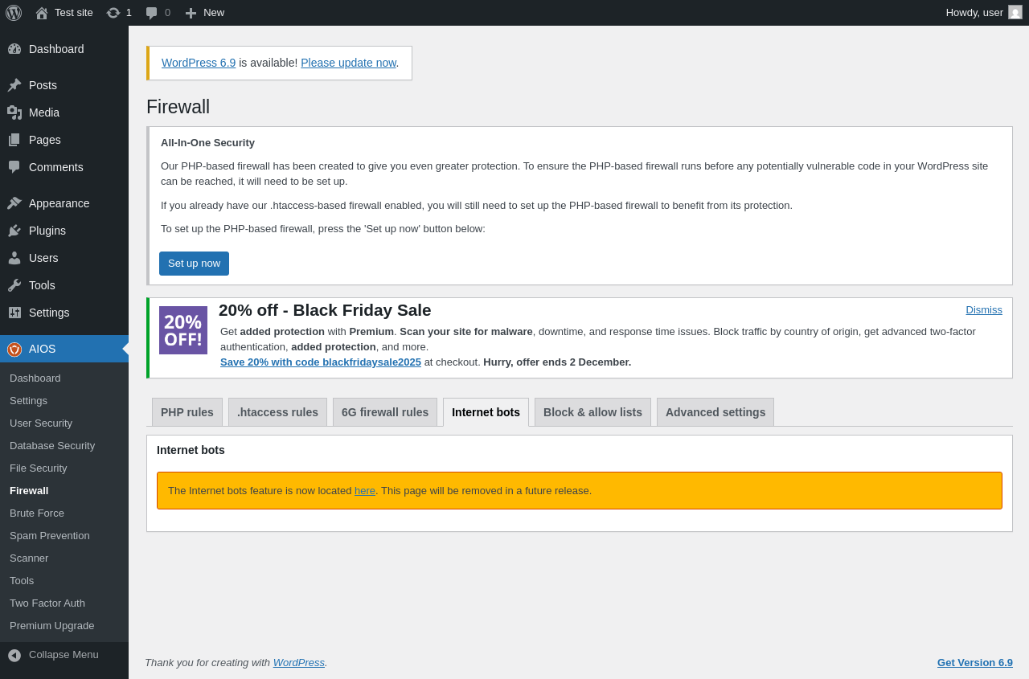Click the user avatar icon
This screenshot has width=1029, height=679.
[x=1015, y=12]
